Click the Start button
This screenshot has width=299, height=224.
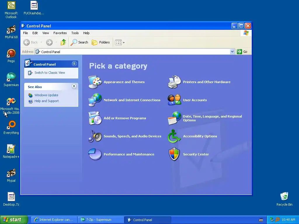pyautogui.click(x=14, y=220)
